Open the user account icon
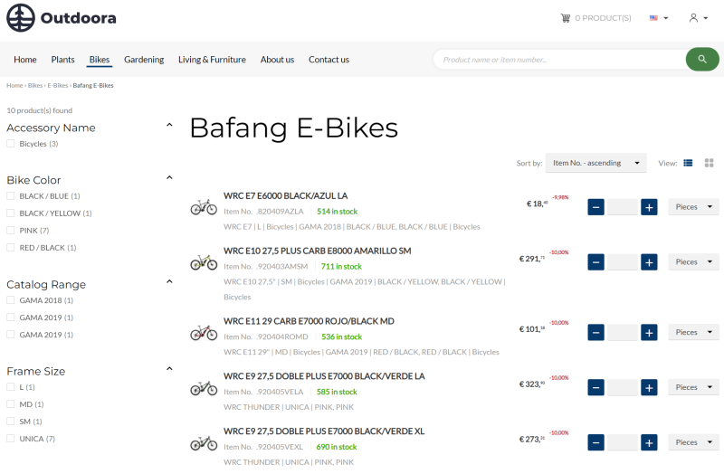 pos(693,18)
